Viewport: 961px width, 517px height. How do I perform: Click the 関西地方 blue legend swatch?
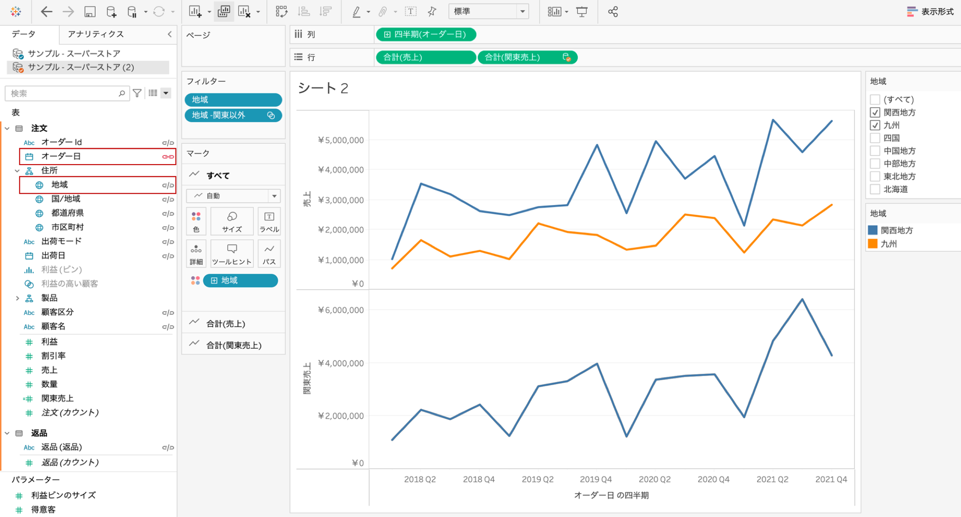click(x=873, y=230)
